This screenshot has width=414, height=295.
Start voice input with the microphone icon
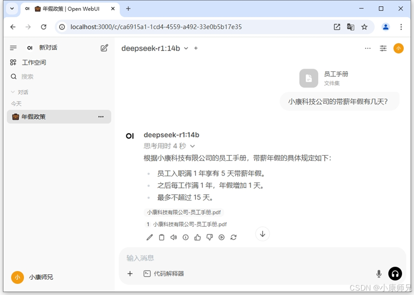tap(379, 273)
